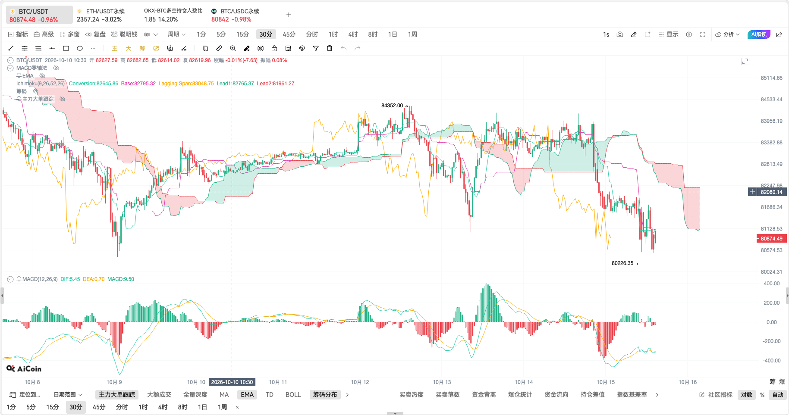Select the ruler measure tool
Screen dimensions: 789x415
click(x=219, y=48)
